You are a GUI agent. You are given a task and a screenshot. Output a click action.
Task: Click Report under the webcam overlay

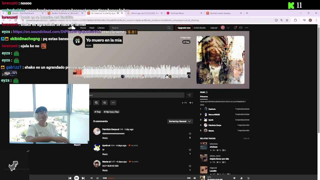click(77, 145)
